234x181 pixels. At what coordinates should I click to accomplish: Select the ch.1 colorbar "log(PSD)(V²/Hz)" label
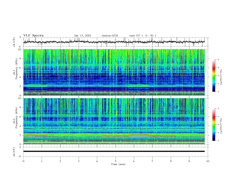221,77
